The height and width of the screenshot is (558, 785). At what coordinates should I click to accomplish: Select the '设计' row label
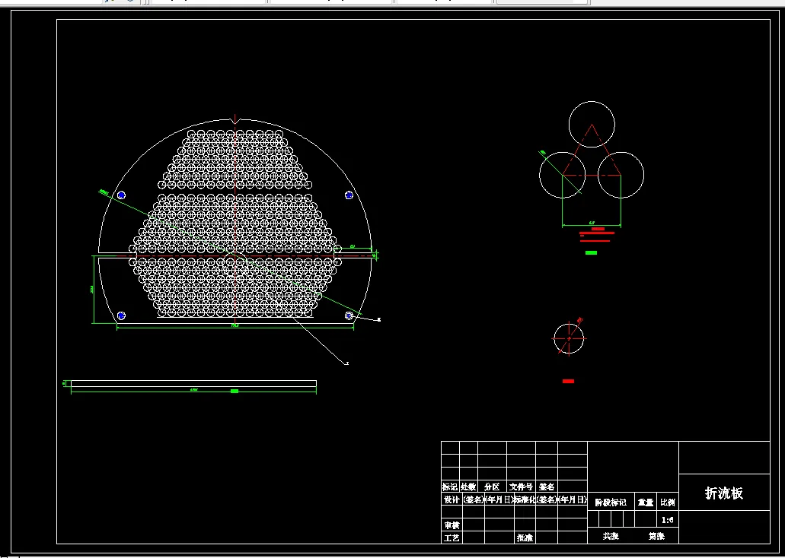click(451, 499)
